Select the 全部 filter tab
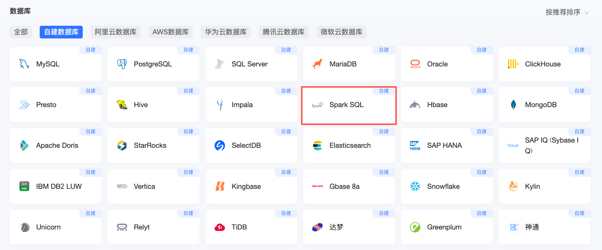Screen dimensions: 602x250 [21, 32]
